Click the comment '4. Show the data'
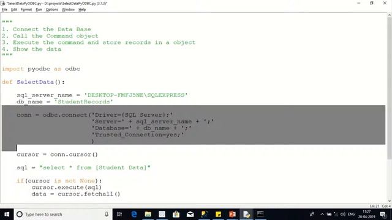The width and height of the screenshot is (392, 220). click(x=31, y=49)
